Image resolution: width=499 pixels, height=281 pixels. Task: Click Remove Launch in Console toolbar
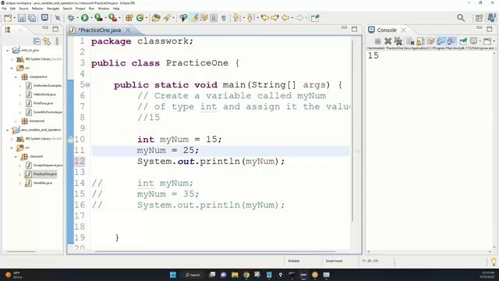click(x=388, y=41)
